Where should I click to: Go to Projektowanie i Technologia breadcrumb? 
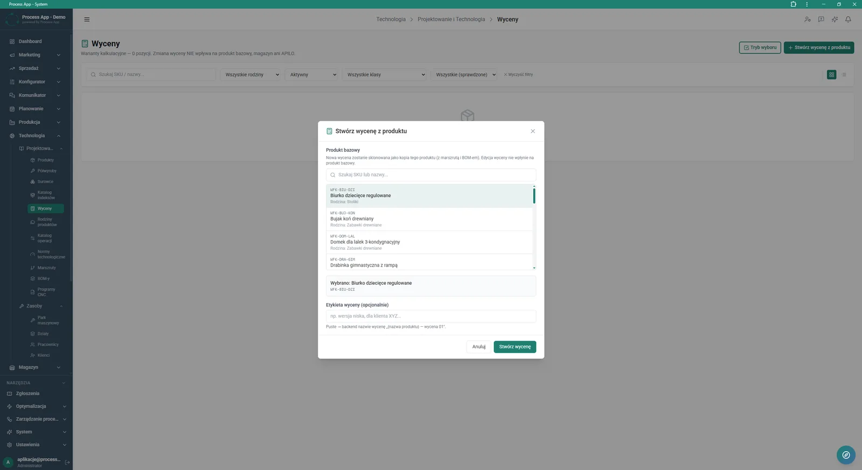click(451, 19)
